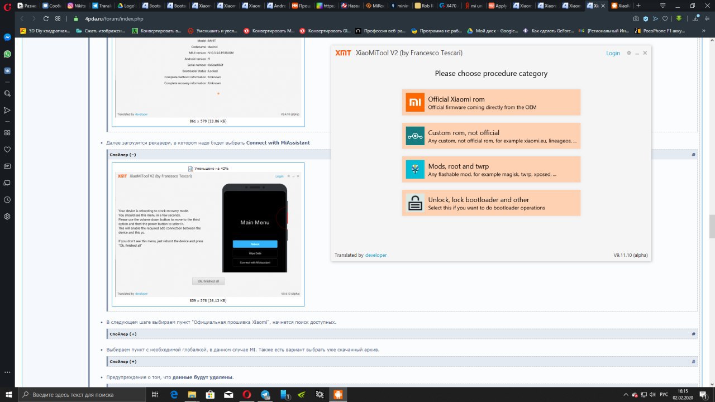
Task: Open Mods, root and twrp category
Action: pyautogui.click(x=491, y=170)
